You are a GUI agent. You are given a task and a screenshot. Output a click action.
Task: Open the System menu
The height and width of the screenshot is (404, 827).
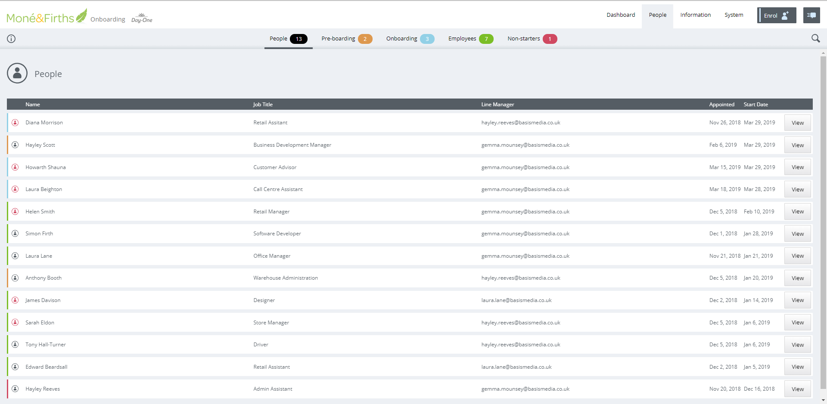(x=734, y=15)
